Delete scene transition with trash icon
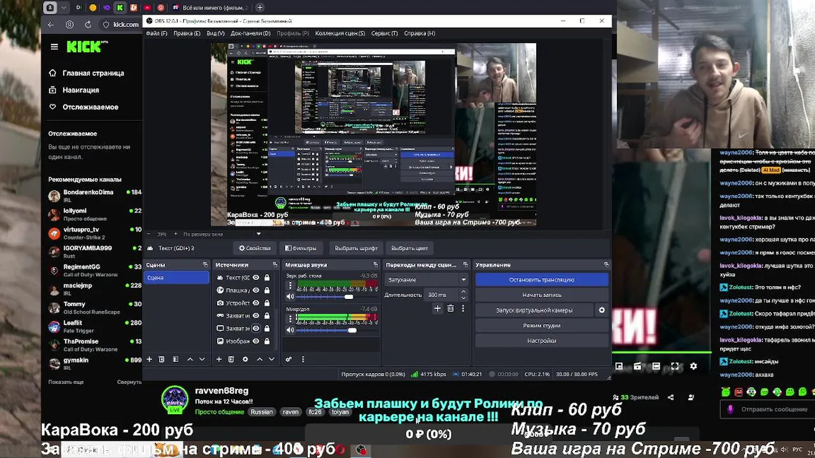This screenshot has width=815, height=458. [x=450, y=309]
